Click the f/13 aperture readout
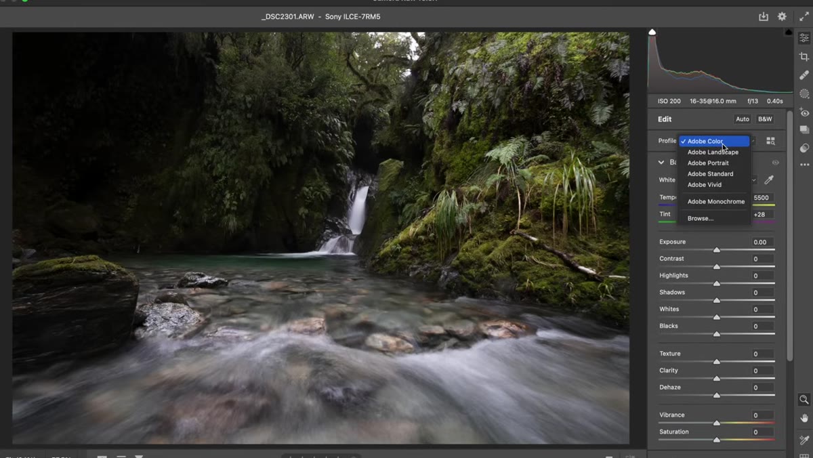Viewport: 813px width, 458px height. [x=753, y=101]
